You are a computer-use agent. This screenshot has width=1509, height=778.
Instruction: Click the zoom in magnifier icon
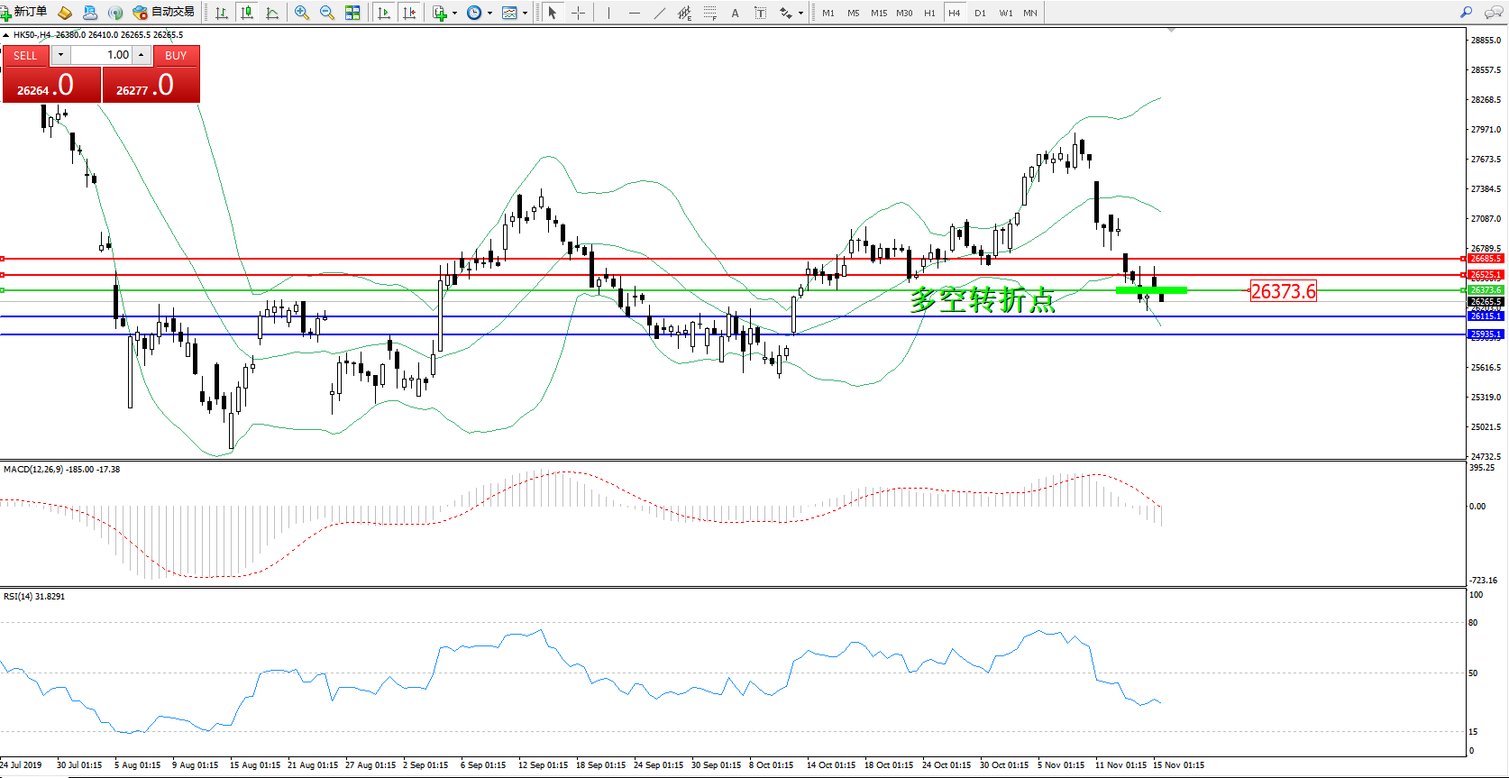point(302,13)
